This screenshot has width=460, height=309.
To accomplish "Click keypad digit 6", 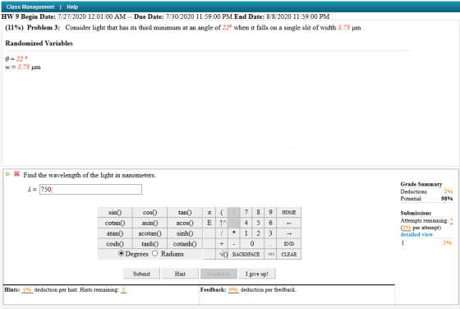I will [270, 223].
